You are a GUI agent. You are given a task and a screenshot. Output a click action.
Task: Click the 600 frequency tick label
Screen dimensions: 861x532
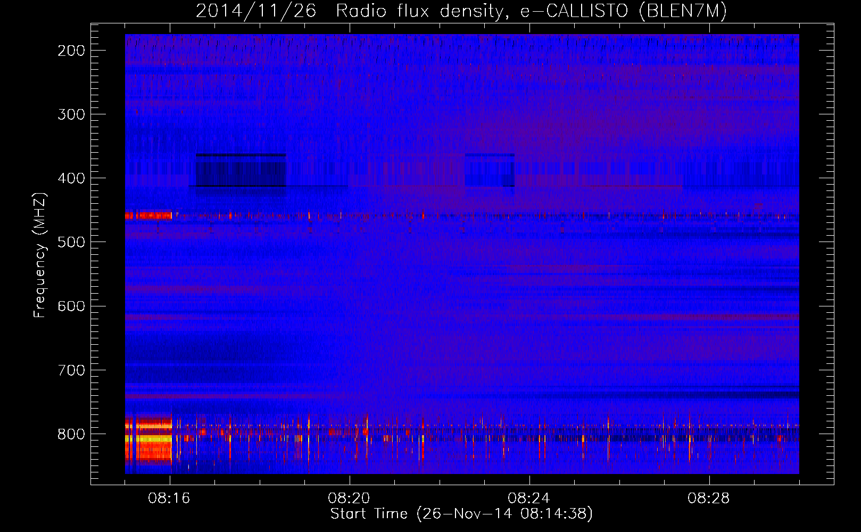[71, 306]
